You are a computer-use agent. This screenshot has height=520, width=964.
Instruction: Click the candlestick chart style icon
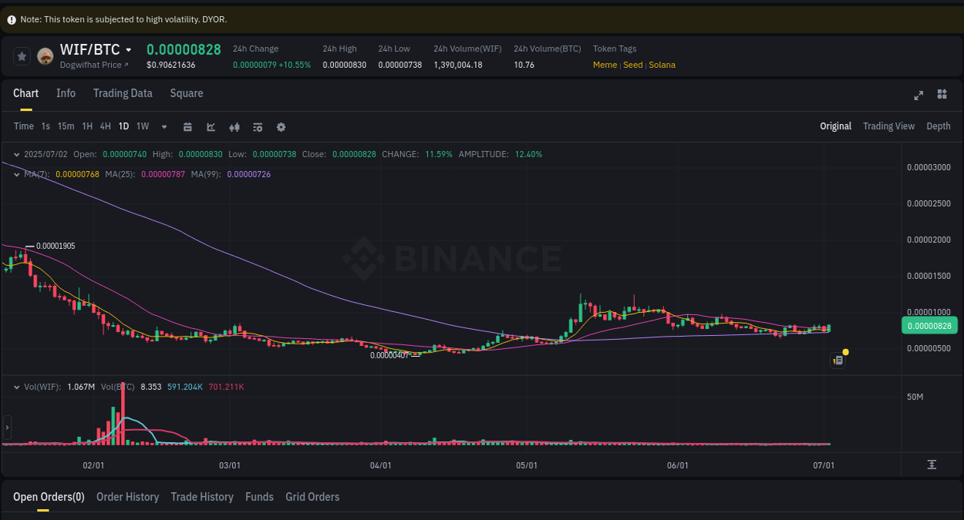(x=234, y=126)
